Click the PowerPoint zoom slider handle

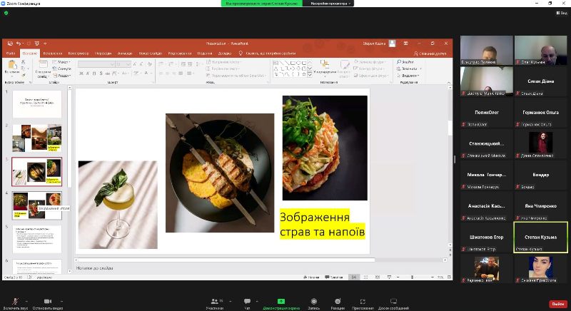(413, 277)
